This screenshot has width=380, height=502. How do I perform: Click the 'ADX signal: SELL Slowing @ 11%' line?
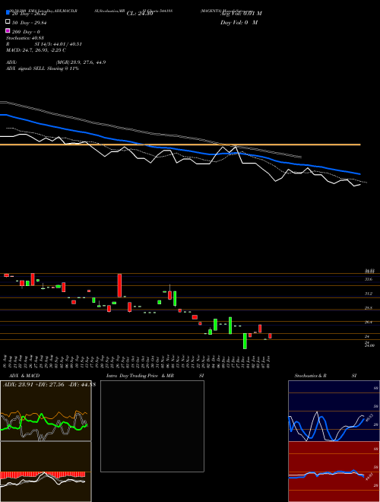tap(43, 68)
